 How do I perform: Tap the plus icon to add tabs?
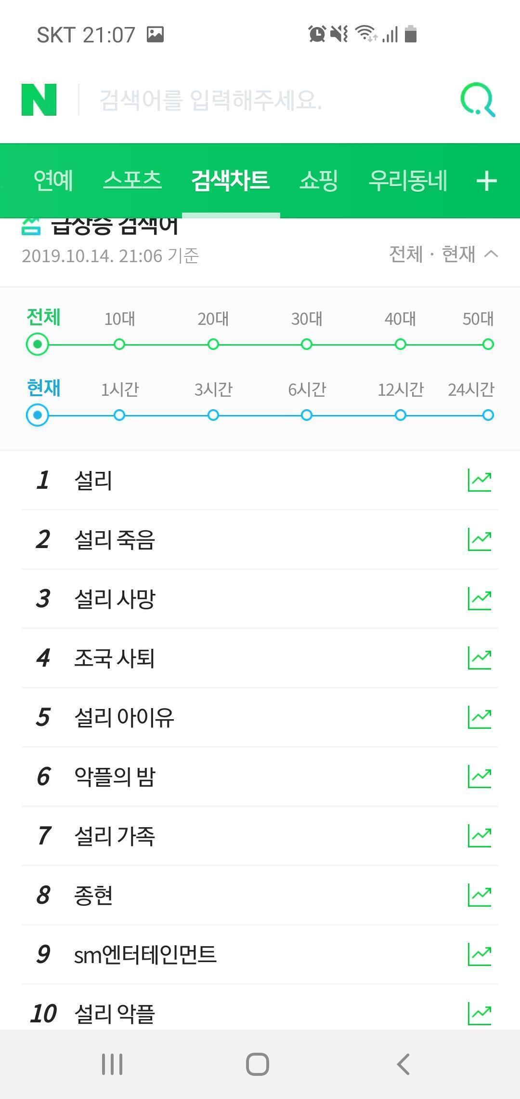point(486,181)
